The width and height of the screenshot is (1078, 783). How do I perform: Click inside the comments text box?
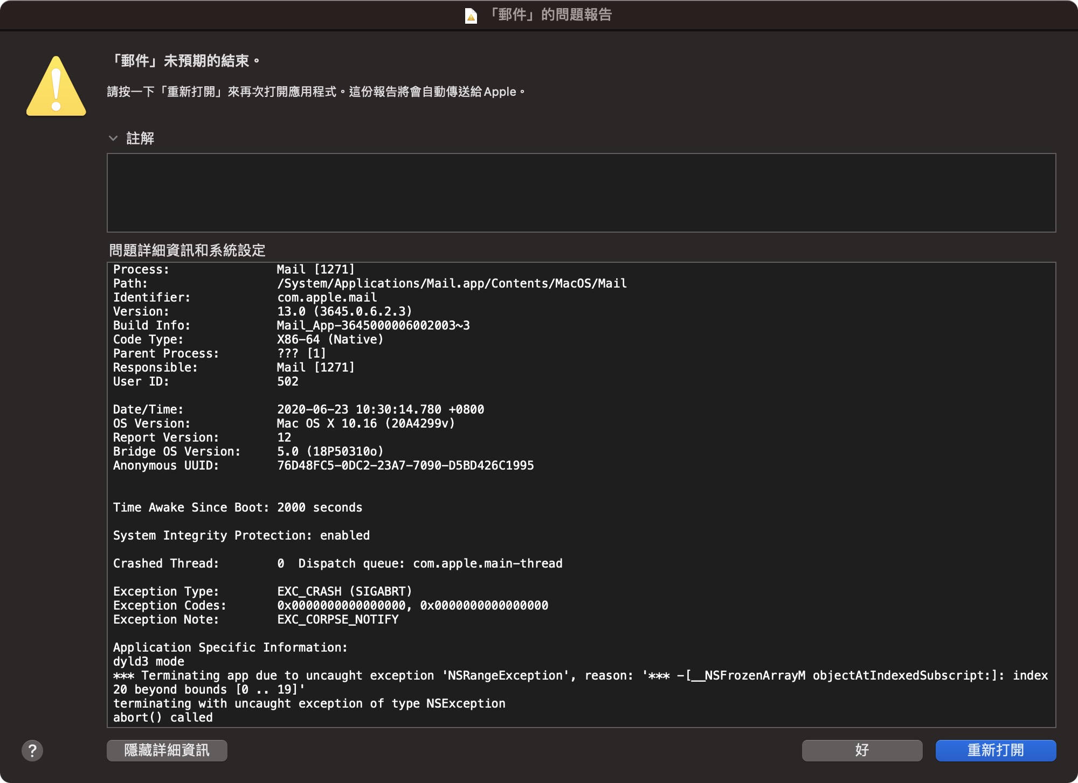coord(581,193)
